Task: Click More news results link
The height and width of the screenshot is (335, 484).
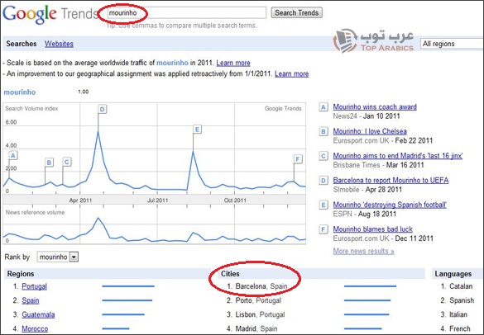Action: [363, 251]
